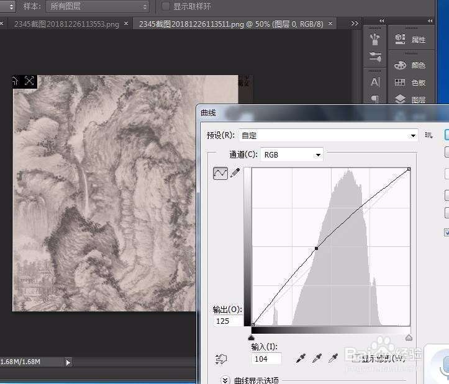Click the 输出 output value field
This screenshot has height=384, width=449.
tap(228, 321)
